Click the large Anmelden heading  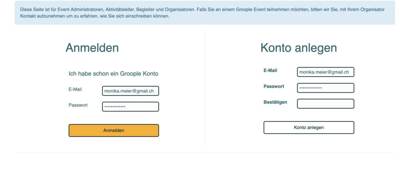(92, 48)
